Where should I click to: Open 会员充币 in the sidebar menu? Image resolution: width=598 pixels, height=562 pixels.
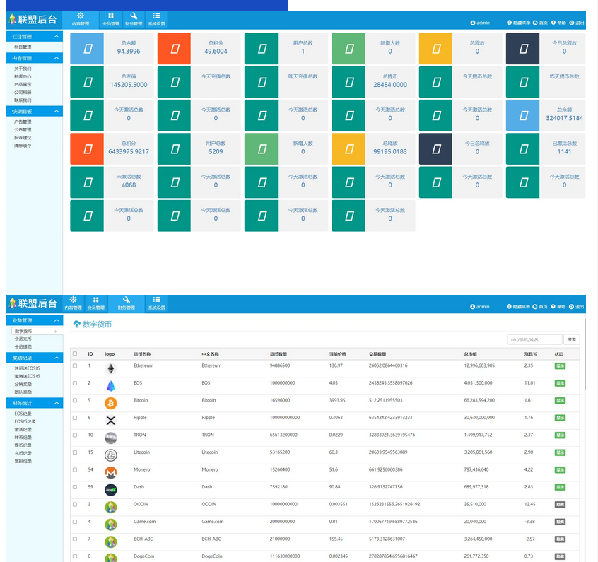click(23, 339)
